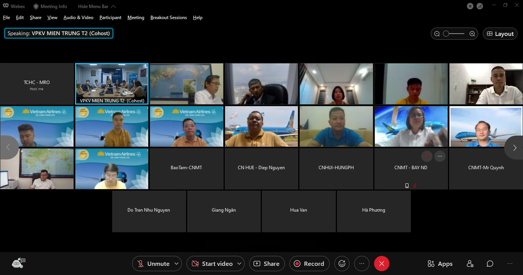Open panel options ellipsis at far right of control bar
Screen dimensions: 523x275
[510, 264]
